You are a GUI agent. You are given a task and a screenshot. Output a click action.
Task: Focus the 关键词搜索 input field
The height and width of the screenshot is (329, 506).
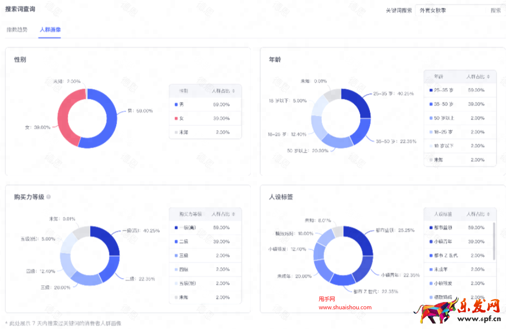click(450, 10)
